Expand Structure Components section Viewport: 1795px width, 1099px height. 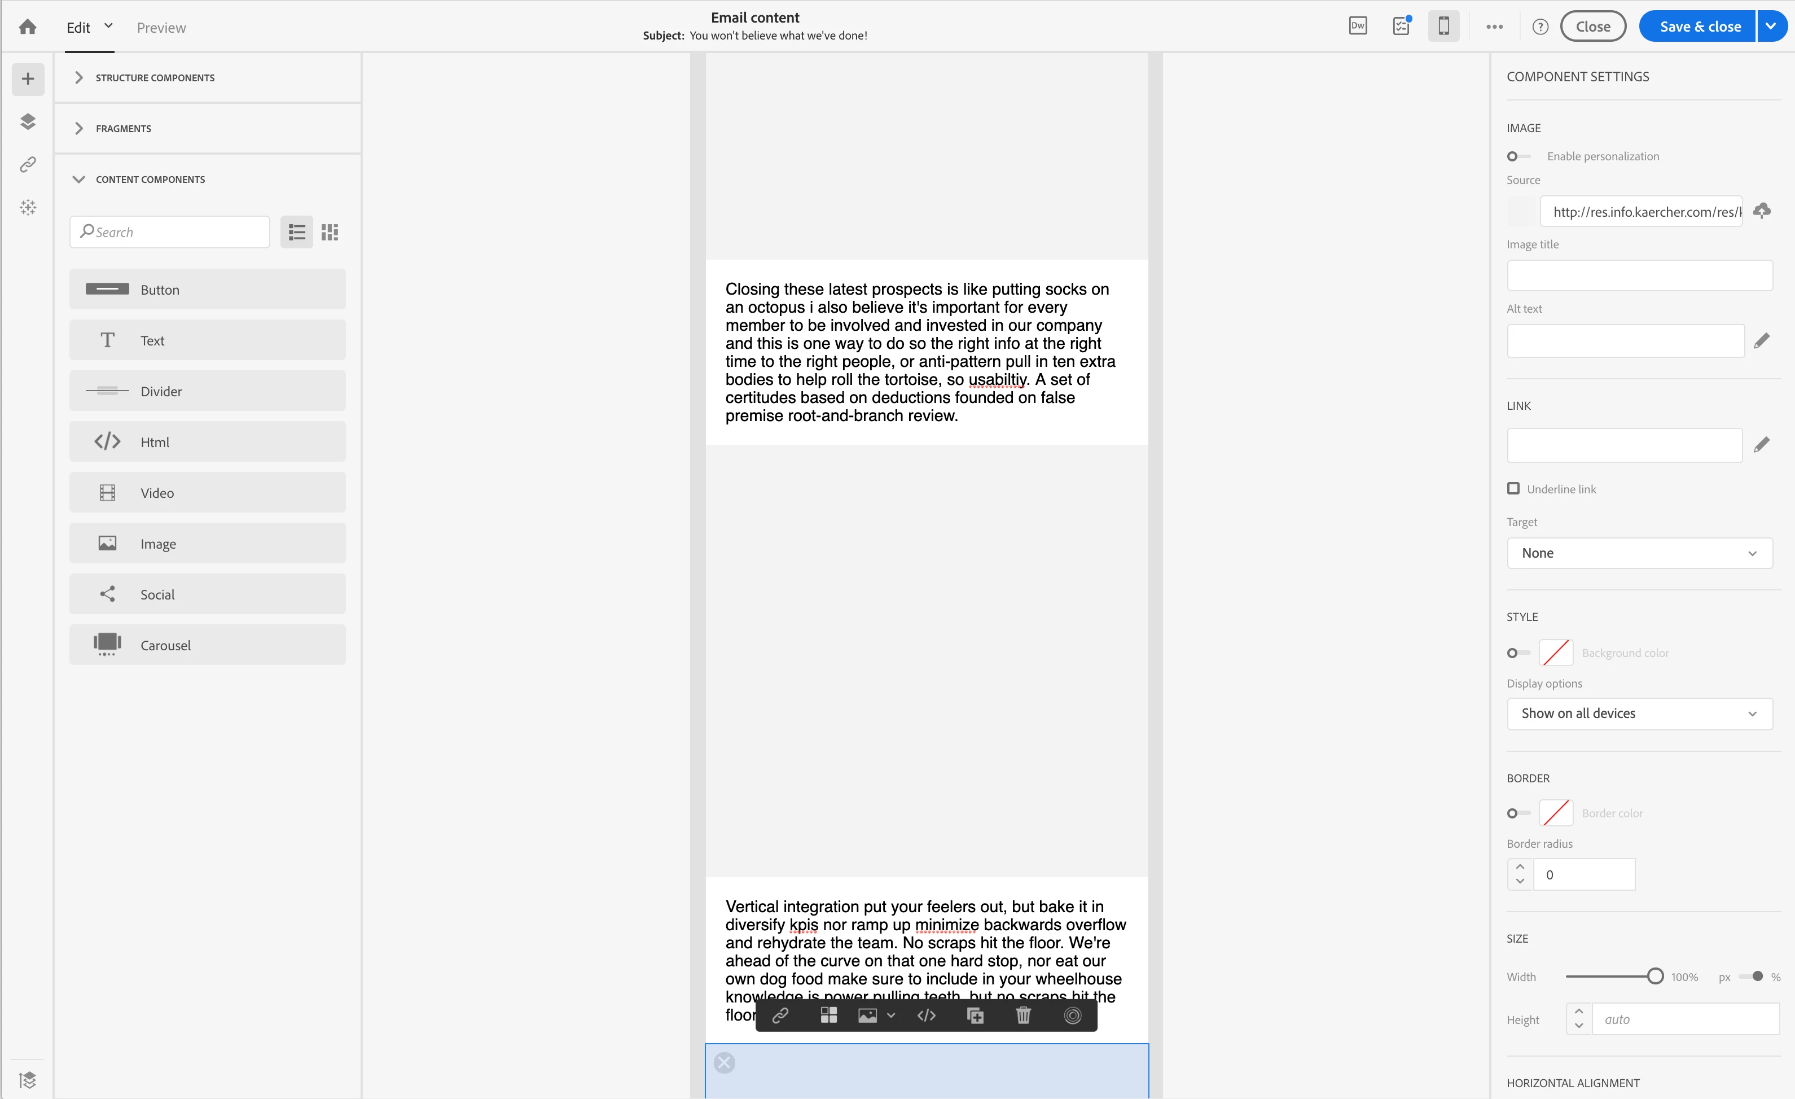(155, 77)
